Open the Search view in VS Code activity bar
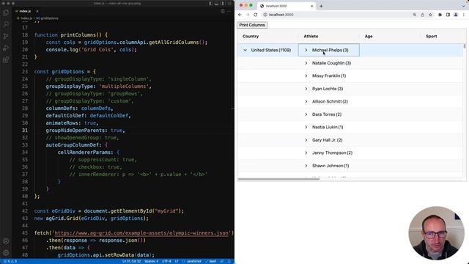 click(6, 24)
